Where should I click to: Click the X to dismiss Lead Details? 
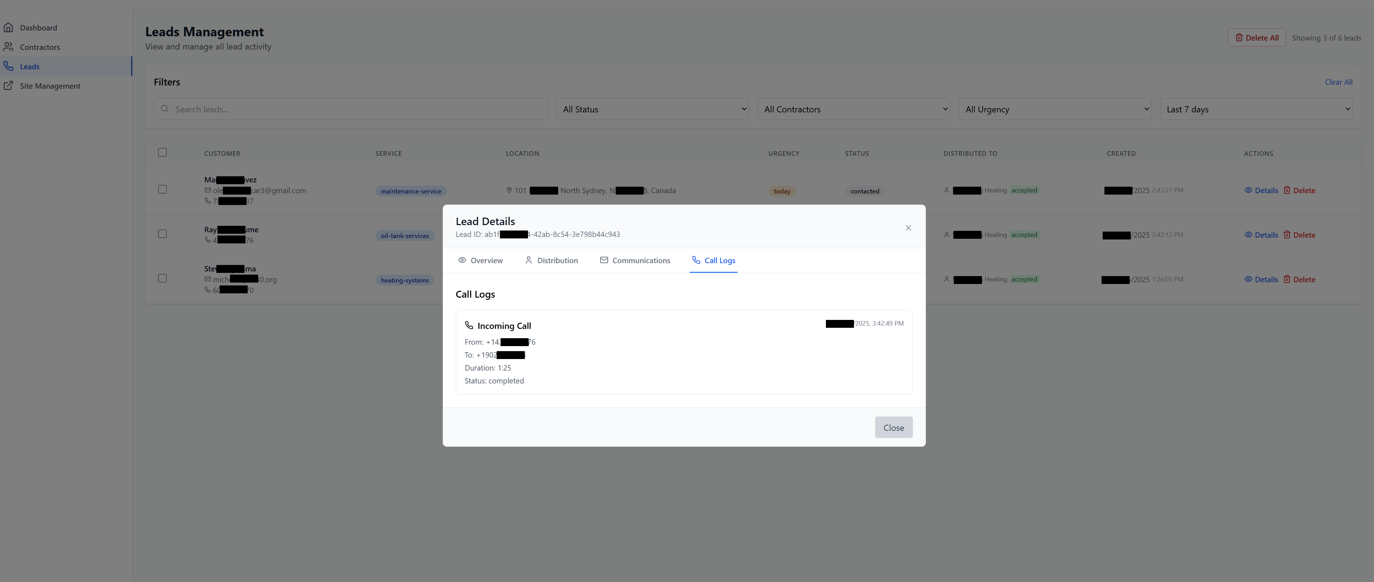coord(908,228)
